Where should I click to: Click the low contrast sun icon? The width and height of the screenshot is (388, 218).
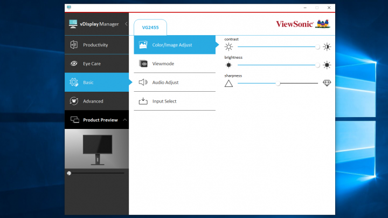(x=228, y=46)
